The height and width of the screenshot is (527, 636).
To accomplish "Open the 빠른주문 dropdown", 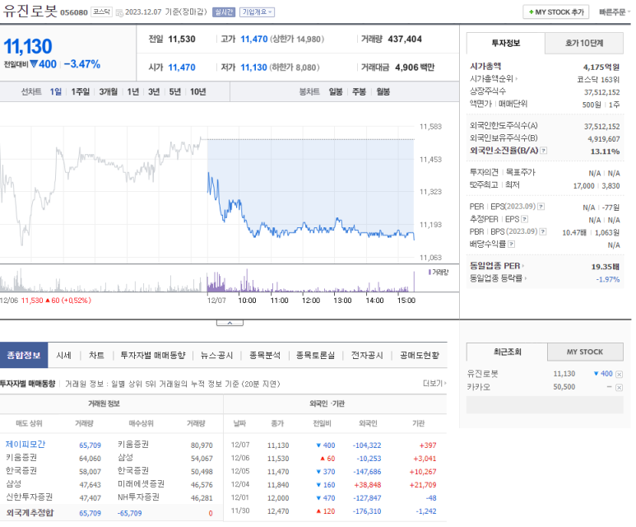I will (615, 12).
